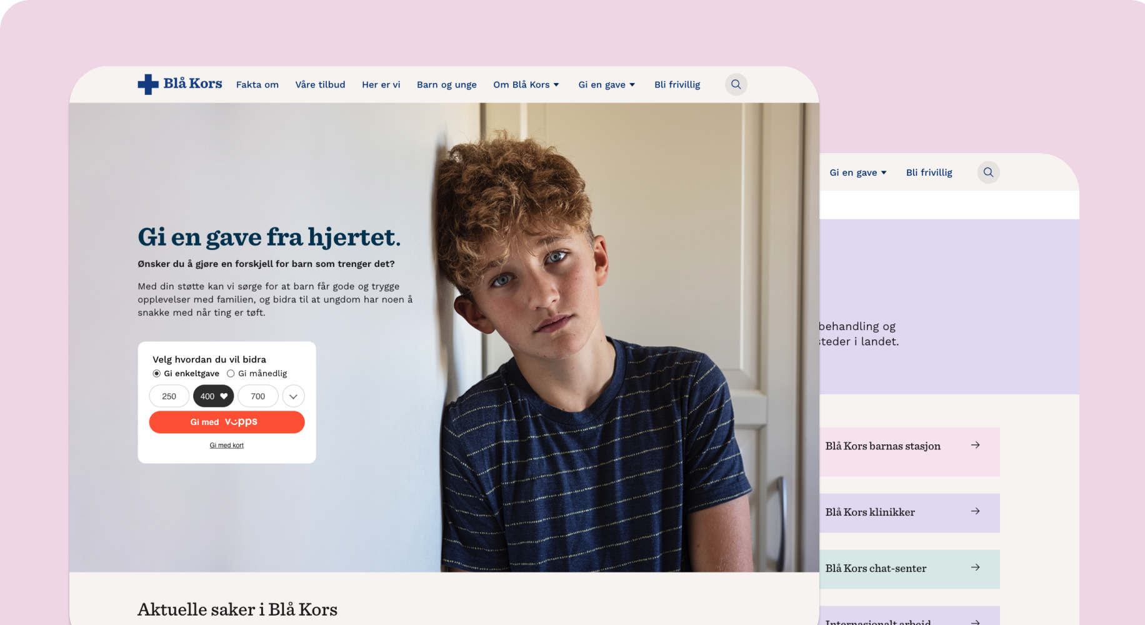Expand more donation amounts with chevron

tap(293, 396)
